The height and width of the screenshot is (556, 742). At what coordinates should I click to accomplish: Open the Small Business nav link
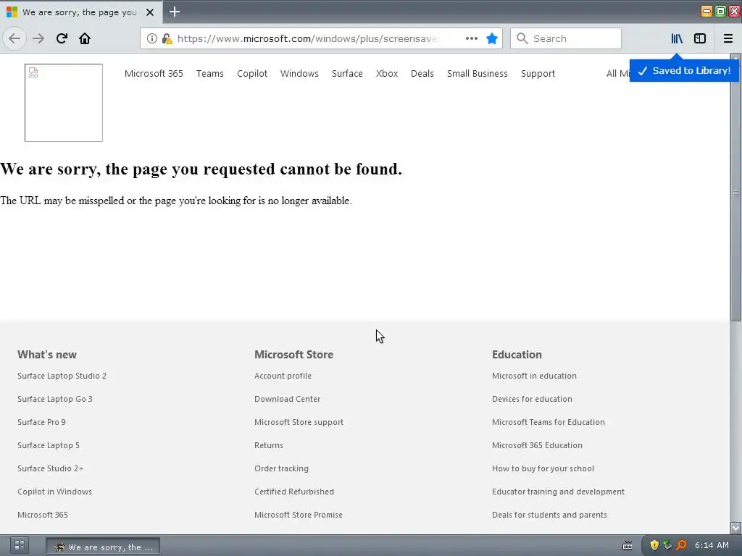478,73
